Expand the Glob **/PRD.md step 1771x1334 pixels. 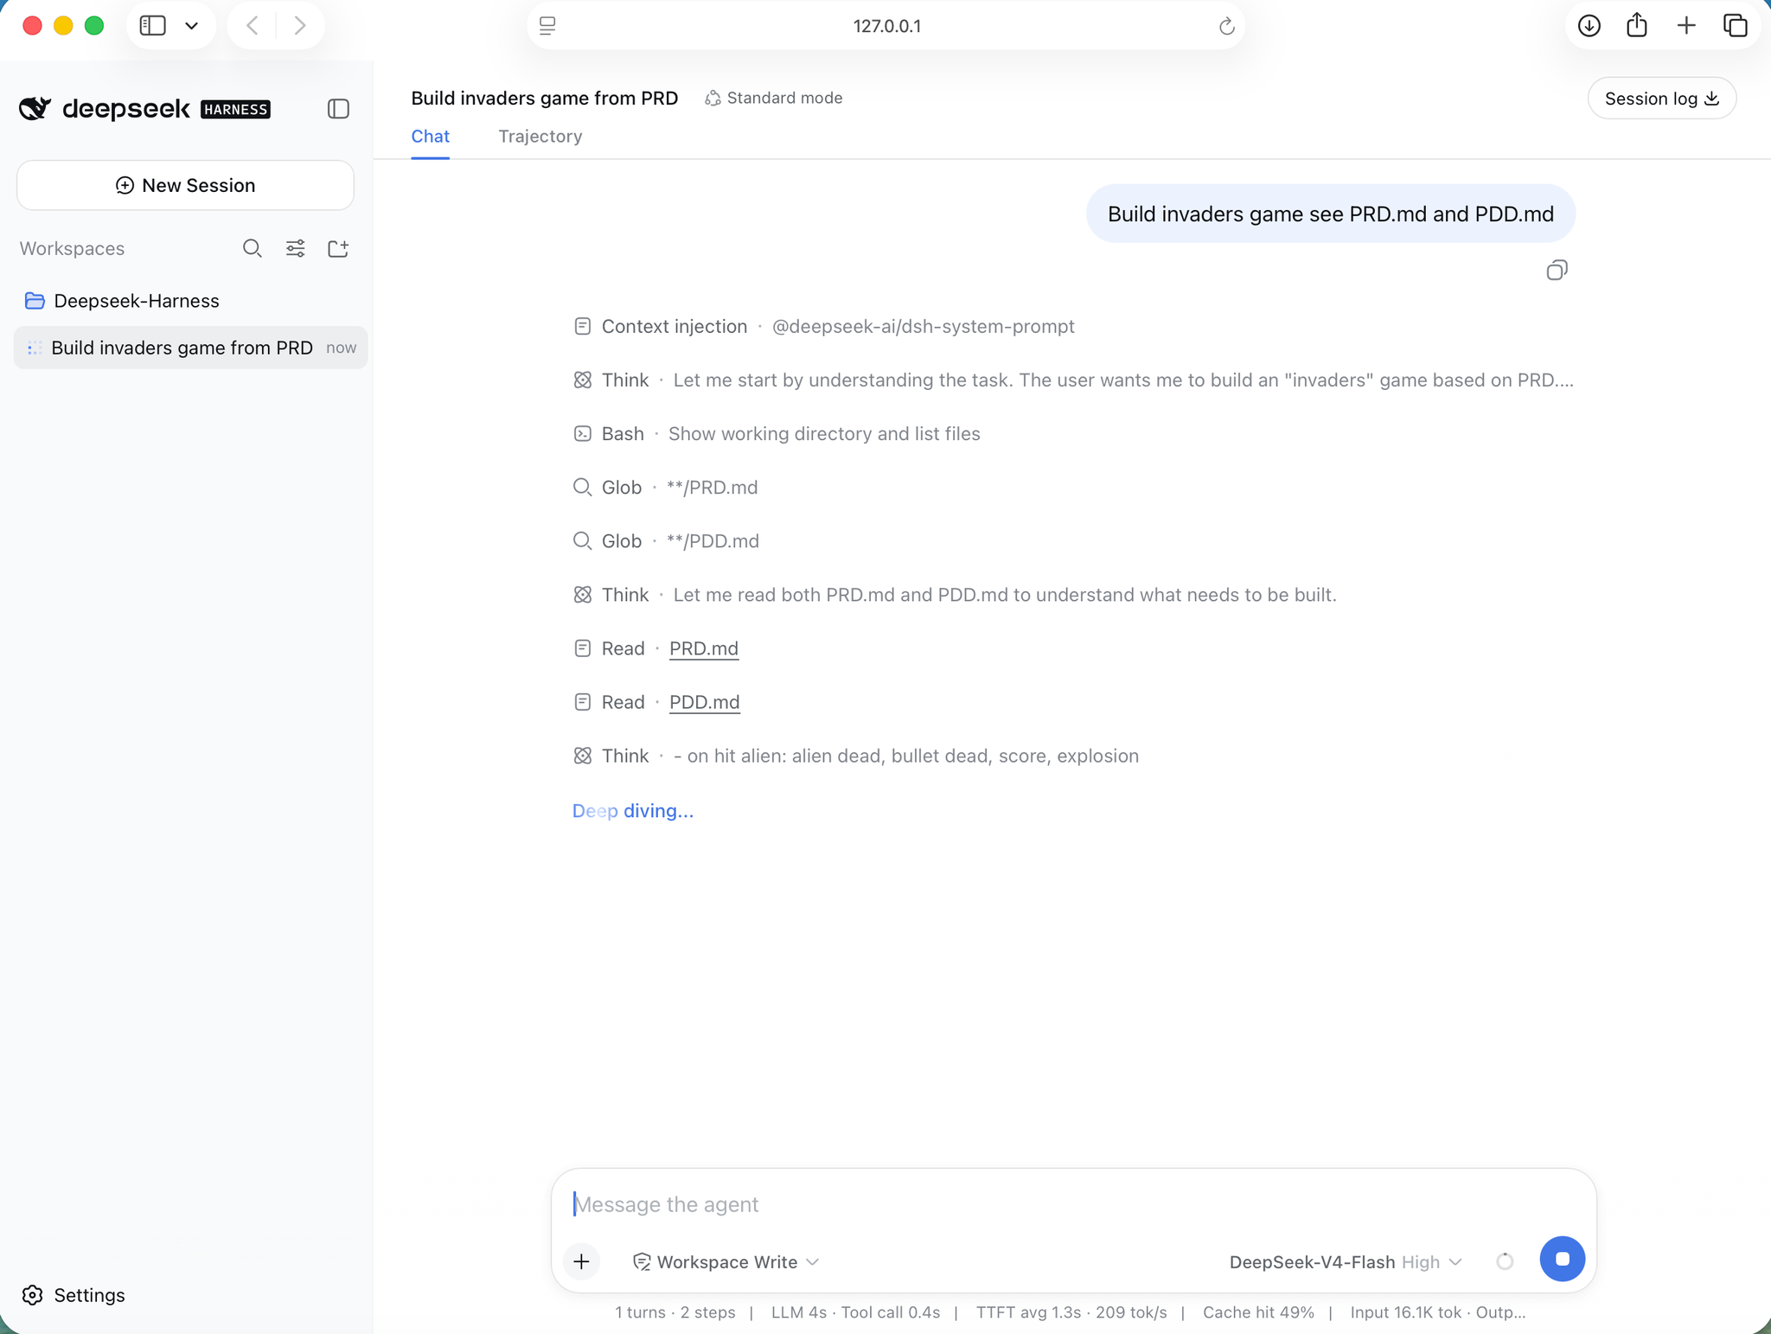coord(665,488)
